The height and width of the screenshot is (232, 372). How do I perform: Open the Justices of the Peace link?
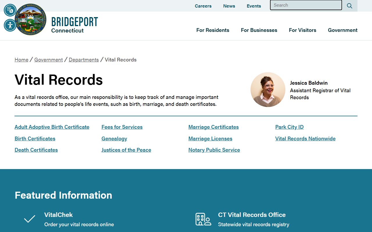coord(126,150)
